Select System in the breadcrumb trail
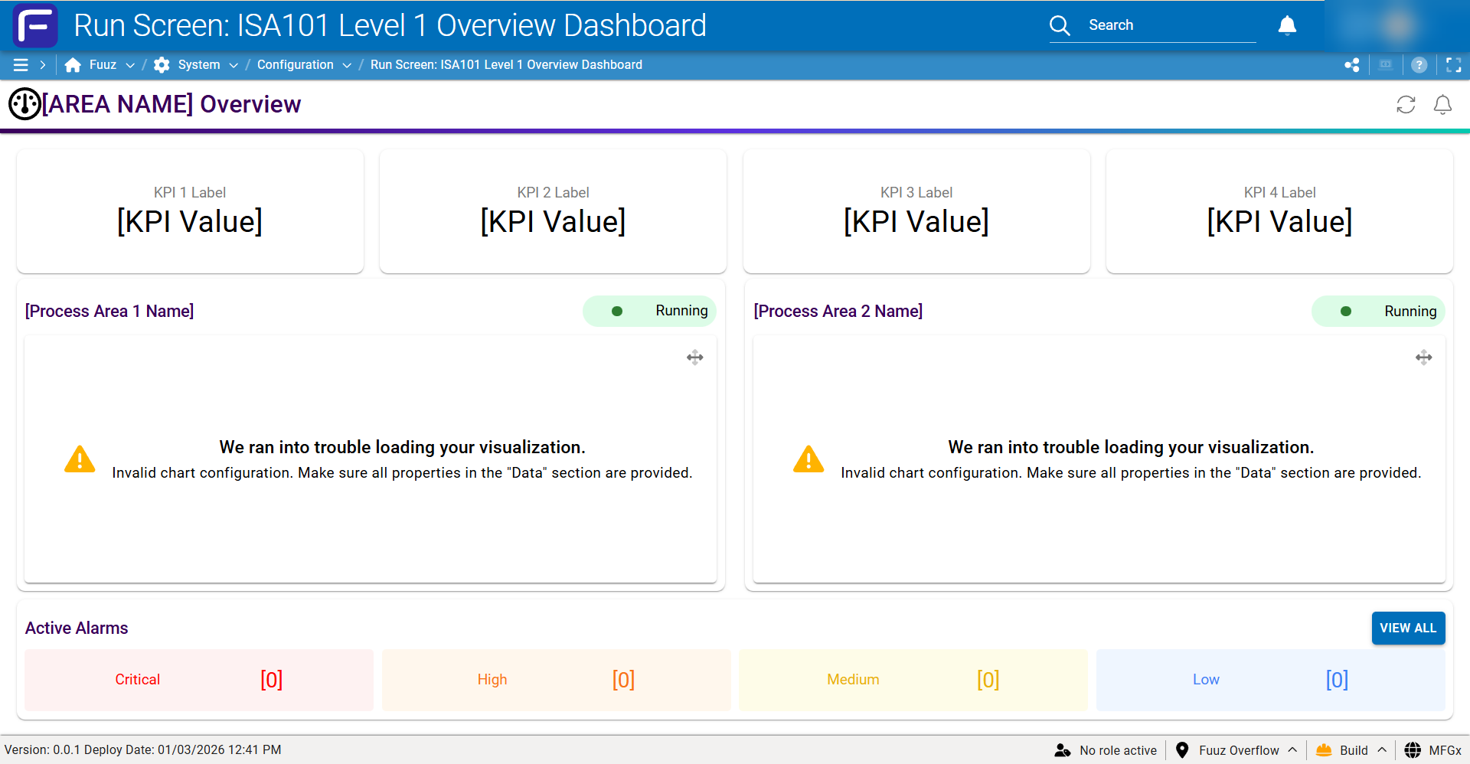Screen dimensions: 1470x764 pyautogui.click(x=198, y=64)
